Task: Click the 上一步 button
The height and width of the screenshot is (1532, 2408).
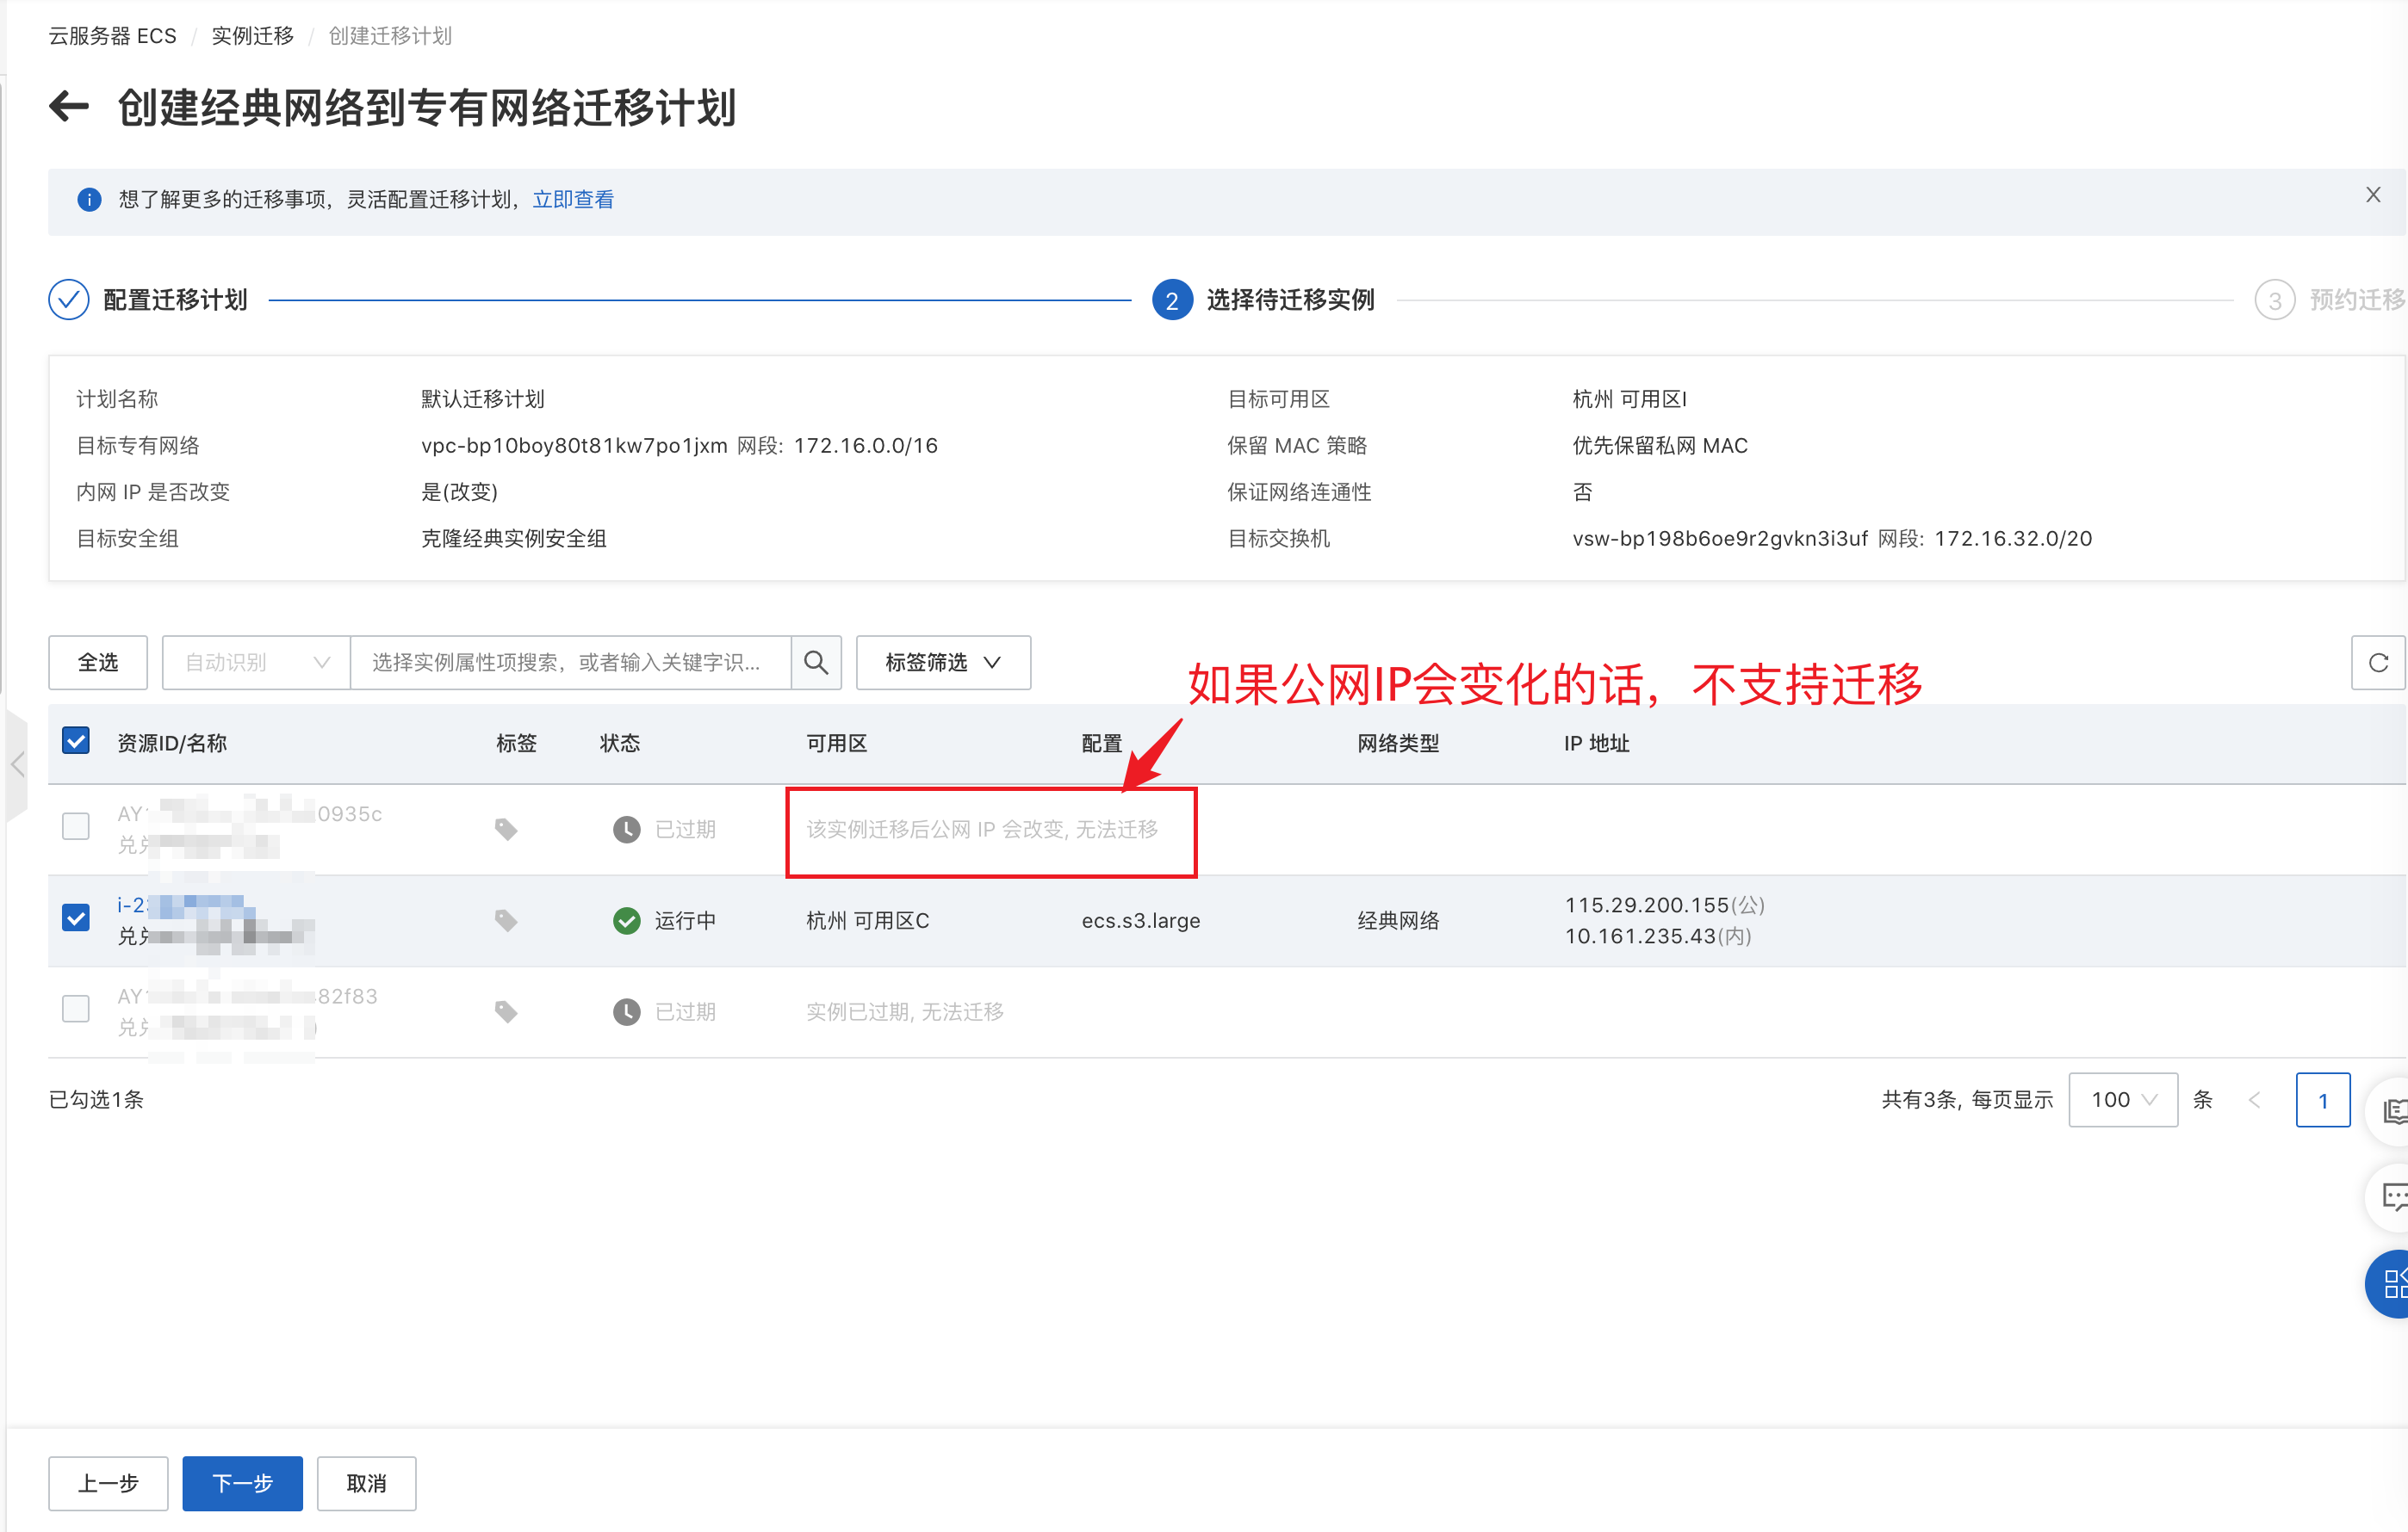Action: 108,1483
